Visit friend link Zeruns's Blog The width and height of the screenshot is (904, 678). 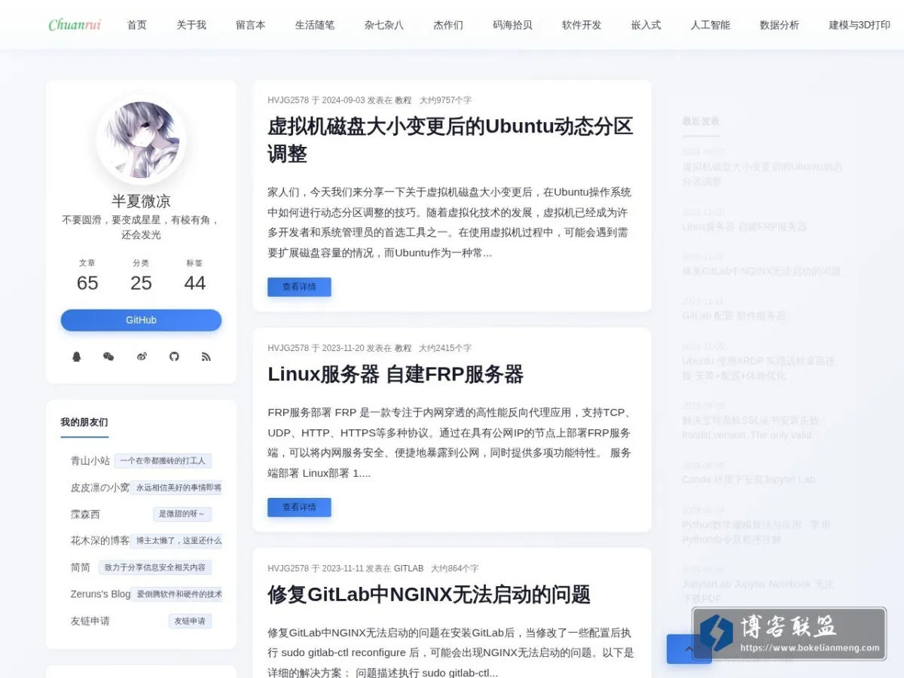pos(101,594)
